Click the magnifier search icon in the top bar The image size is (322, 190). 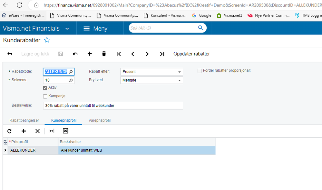click(200, 28)
